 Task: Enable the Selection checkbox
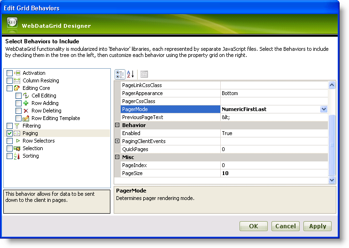(x=9, y=148)
